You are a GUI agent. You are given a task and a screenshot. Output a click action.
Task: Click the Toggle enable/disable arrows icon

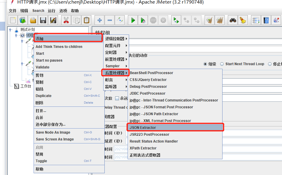(120, 20)
